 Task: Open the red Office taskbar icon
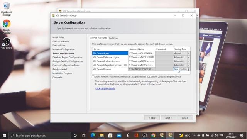pyautogui.click(x=136, y=136)
